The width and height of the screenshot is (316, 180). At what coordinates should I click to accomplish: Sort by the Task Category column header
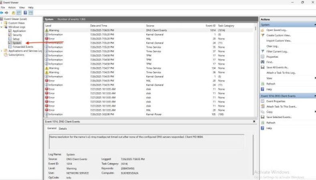[x=226, y=26]
